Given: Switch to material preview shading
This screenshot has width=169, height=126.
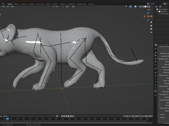Looking at the screenshot, I should click(148, 7).
